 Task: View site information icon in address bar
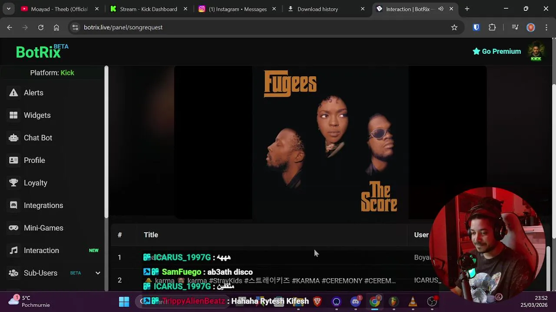(75, 27)
